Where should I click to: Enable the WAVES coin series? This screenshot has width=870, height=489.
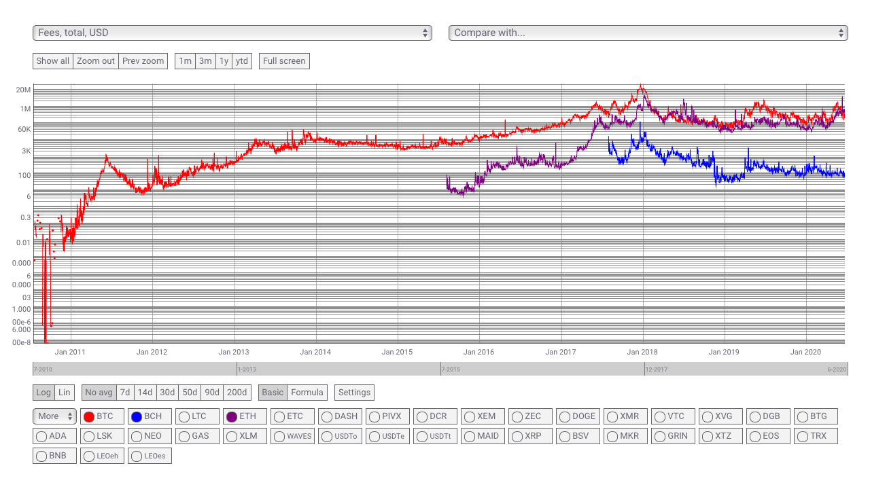point(292,436)
